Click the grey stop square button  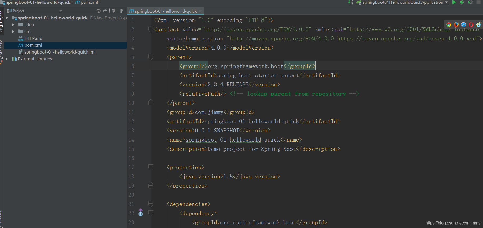479,2
